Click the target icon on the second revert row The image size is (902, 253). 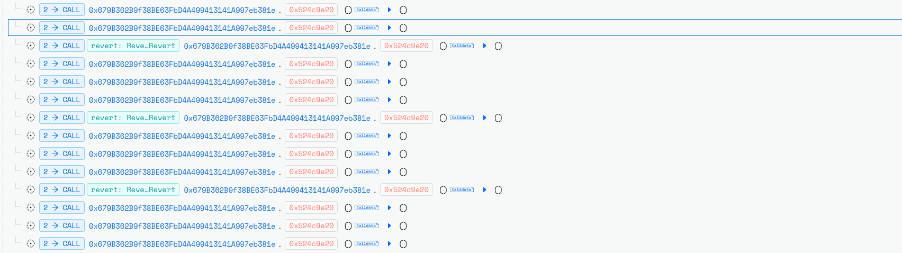pyautogui.click(x=31, y=118)
